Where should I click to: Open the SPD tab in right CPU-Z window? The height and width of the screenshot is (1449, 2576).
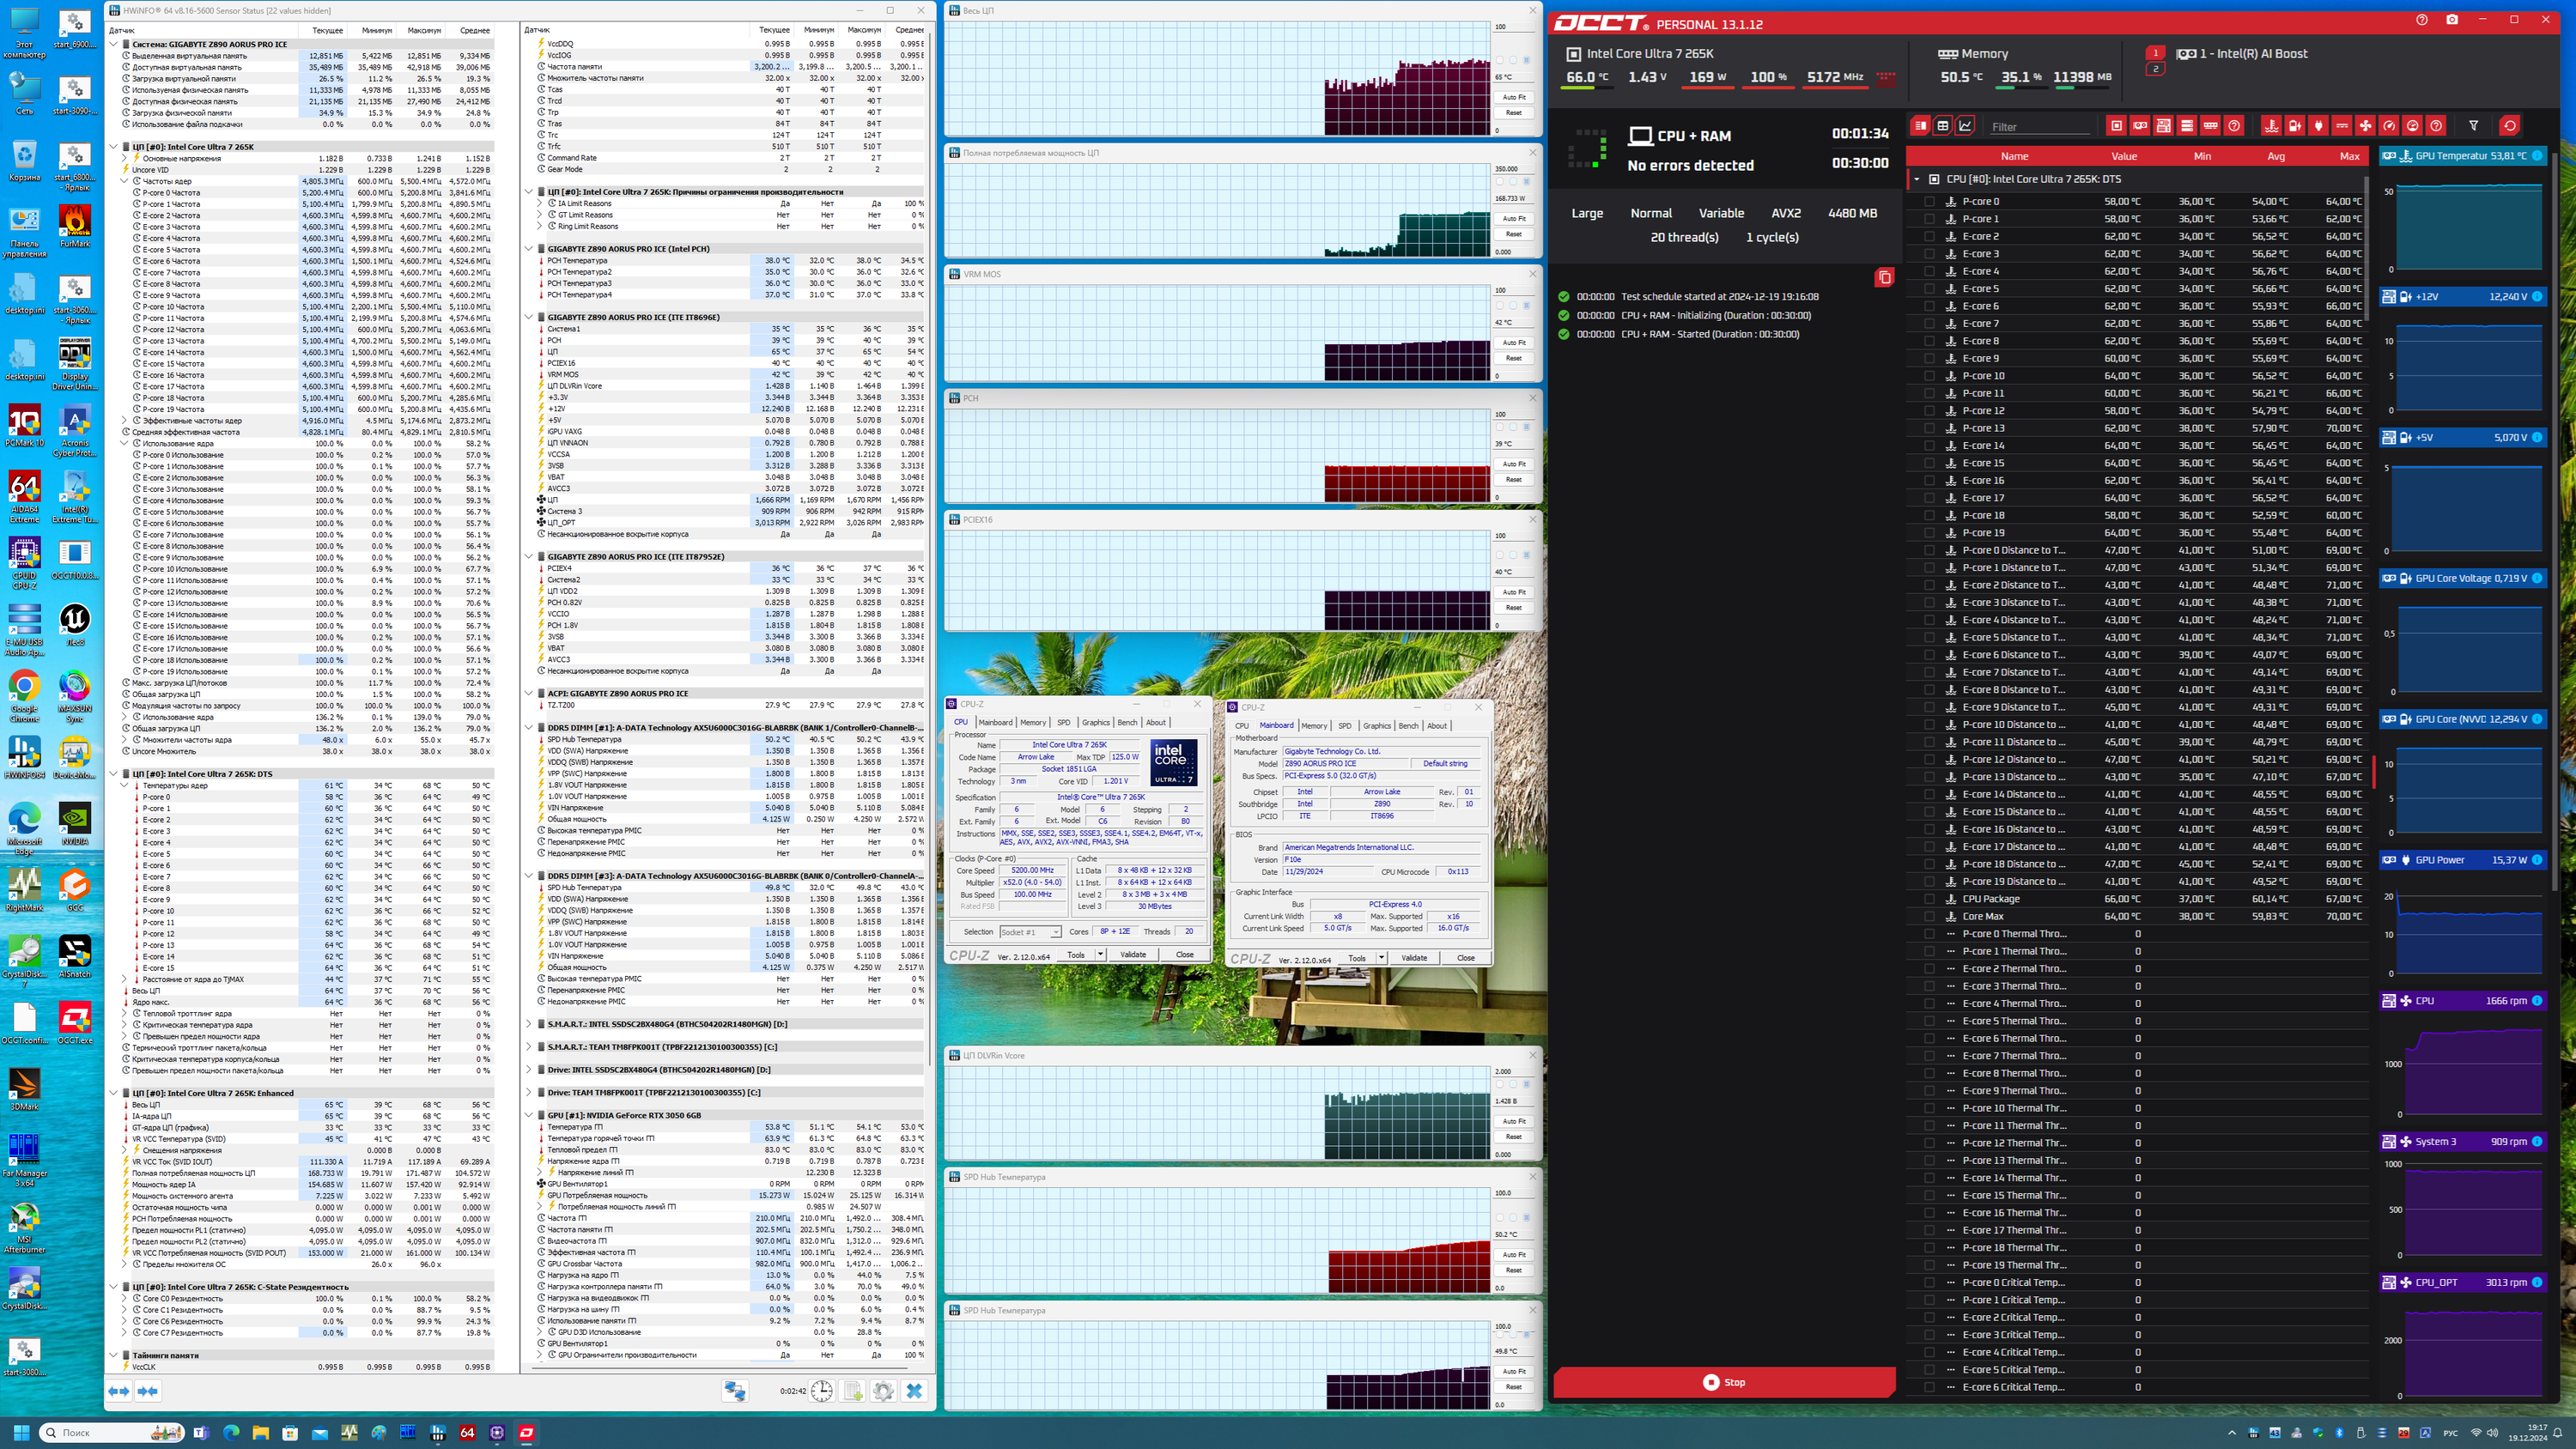tap(1344, 726)
